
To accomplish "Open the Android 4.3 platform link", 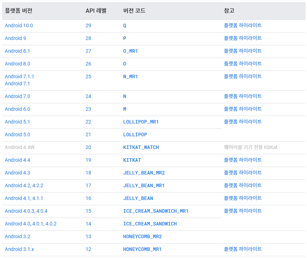I will (x=17, y=173).
